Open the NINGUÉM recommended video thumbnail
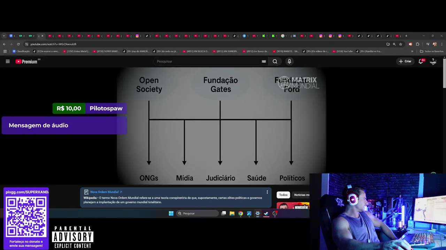 coord(293,206)
